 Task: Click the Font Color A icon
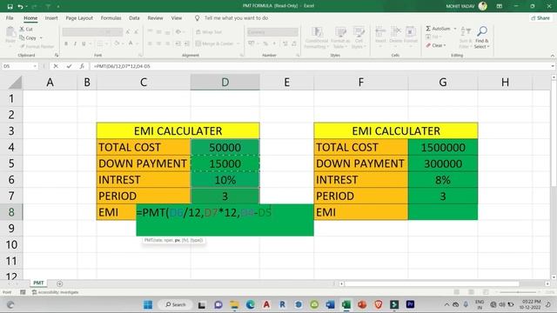tap(131, 43)
